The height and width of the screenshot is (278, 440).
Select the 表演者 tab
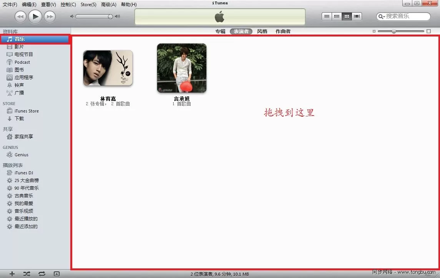click(x=241, y=31)
